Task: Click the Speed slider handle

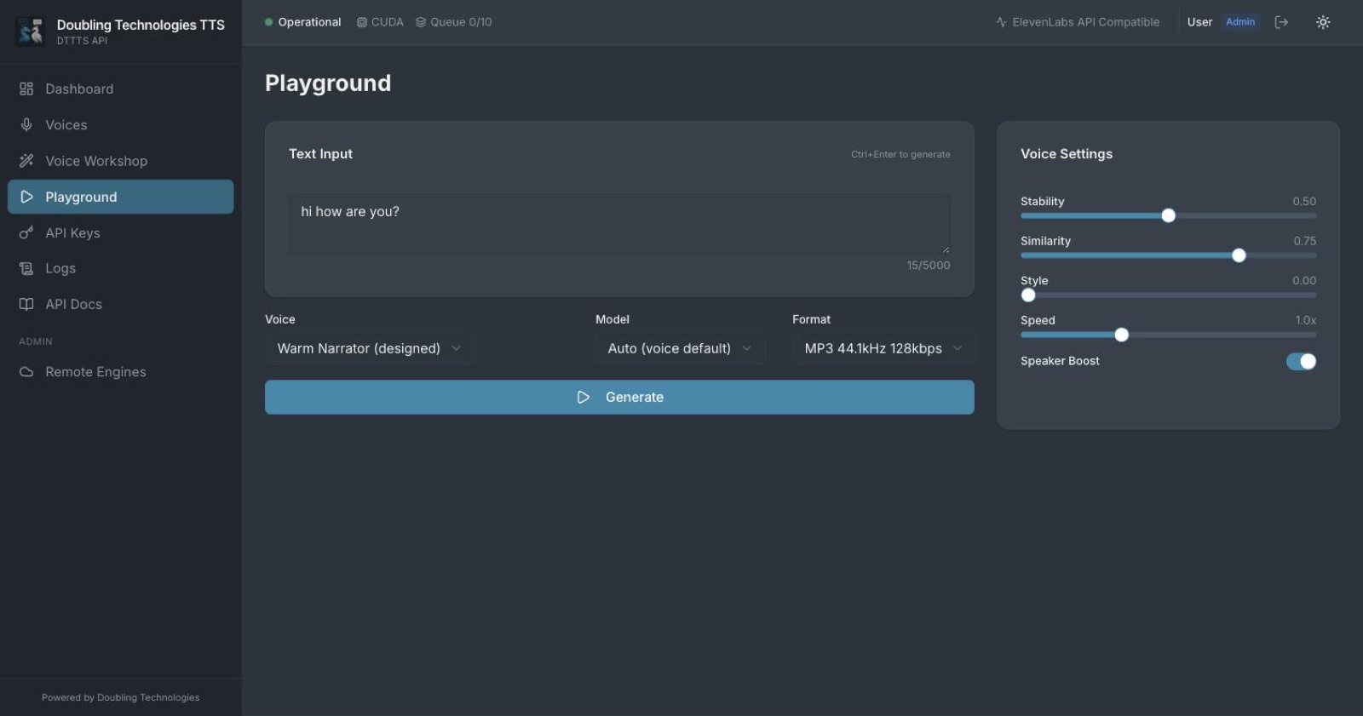Action: point(1122,335)
